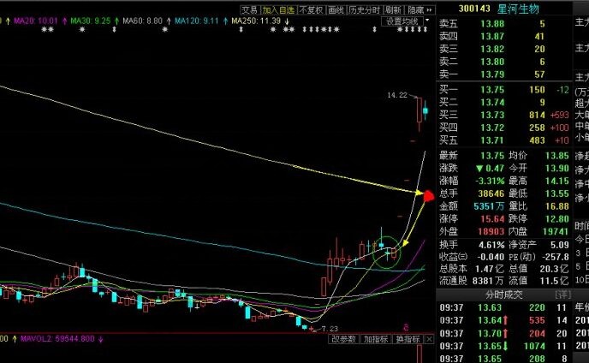Click the 14.22 high price candlestick label
Screen dimensions: 589x363
coord(396,95)
